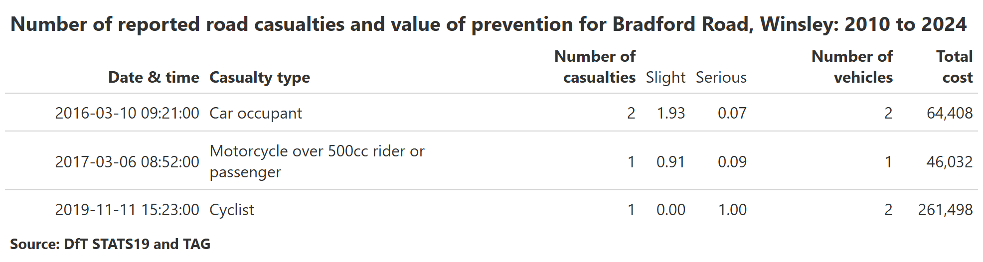Click the 2019-11-11 15:23:00 date cell
Screen dimensions: 983x262
(127, 210)
